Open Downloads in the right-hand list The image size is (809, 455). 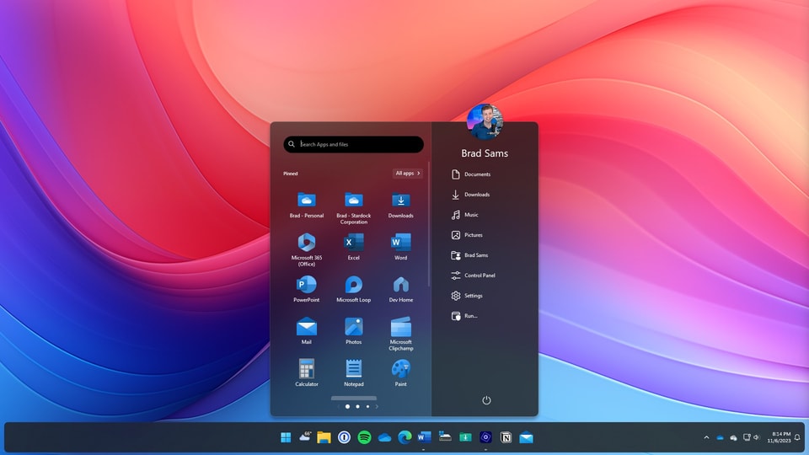coord(470,195)
